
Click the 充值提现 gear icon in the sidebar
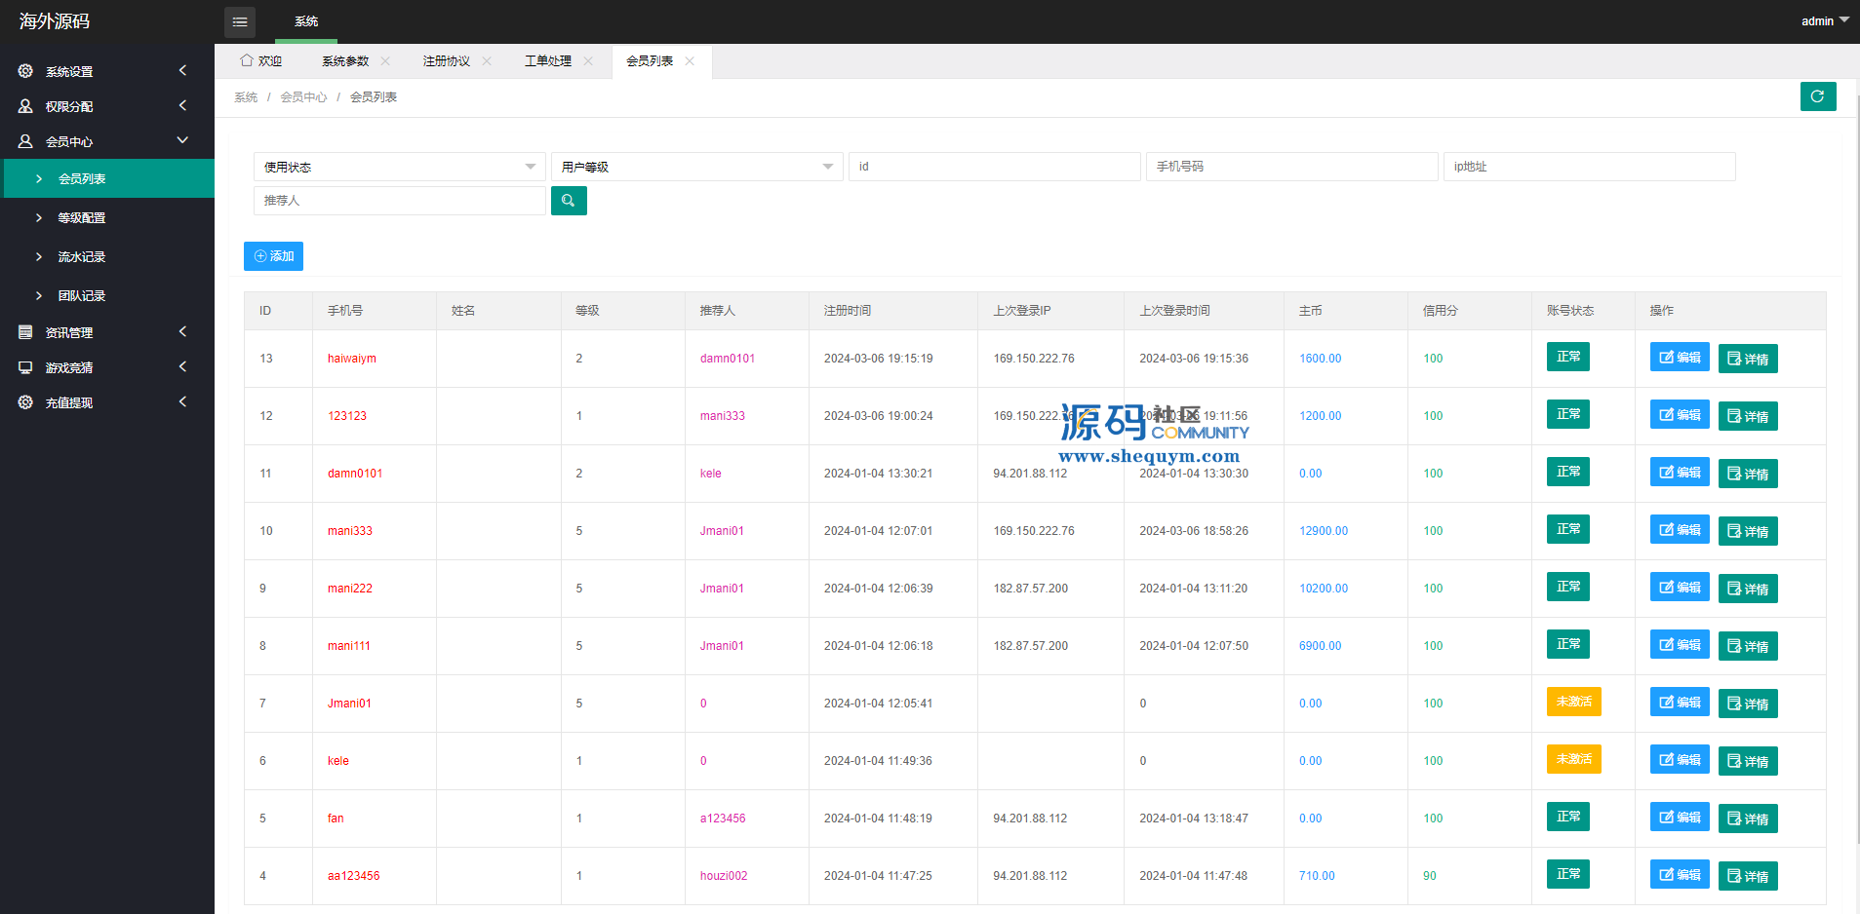(x=25, y=402)
